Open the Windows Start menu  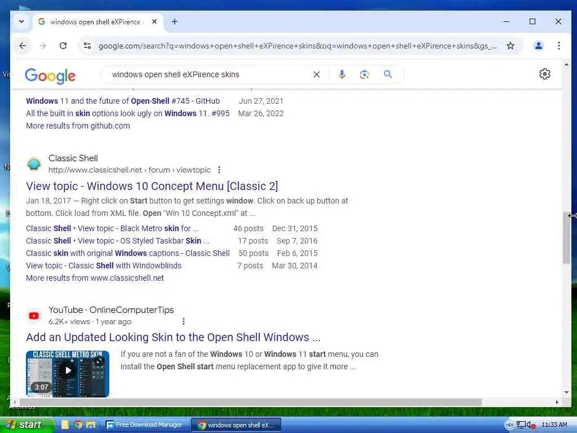pos(26,425)
